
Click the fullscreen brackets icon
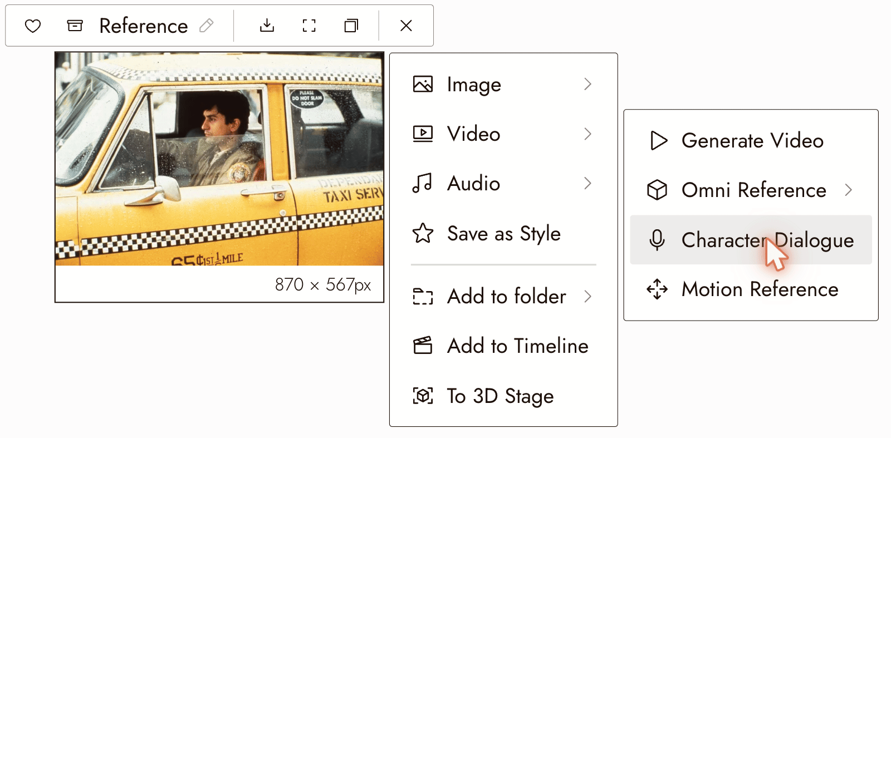tap(309, 26)
